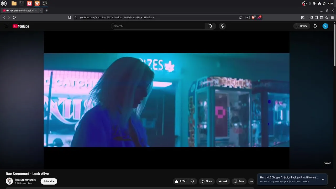
Task: Click the magnifier search button
Action: [210, 26]
